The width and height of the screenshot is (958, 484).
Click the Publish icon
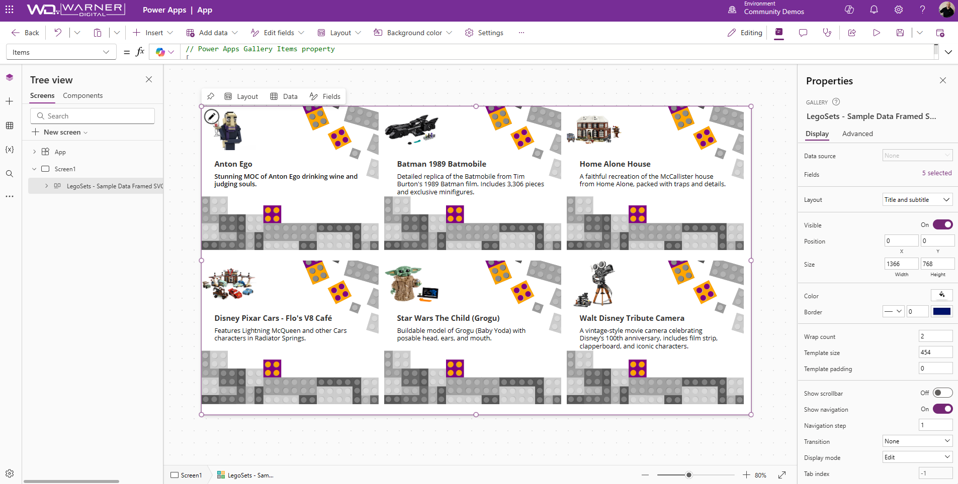pos(940,33)
